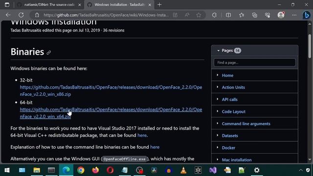Expand the Action Units entry arrow
313x176 pixels.
(217, 87)
